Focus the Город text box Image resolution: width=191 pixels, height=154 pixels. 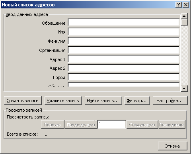pos(123,77)
